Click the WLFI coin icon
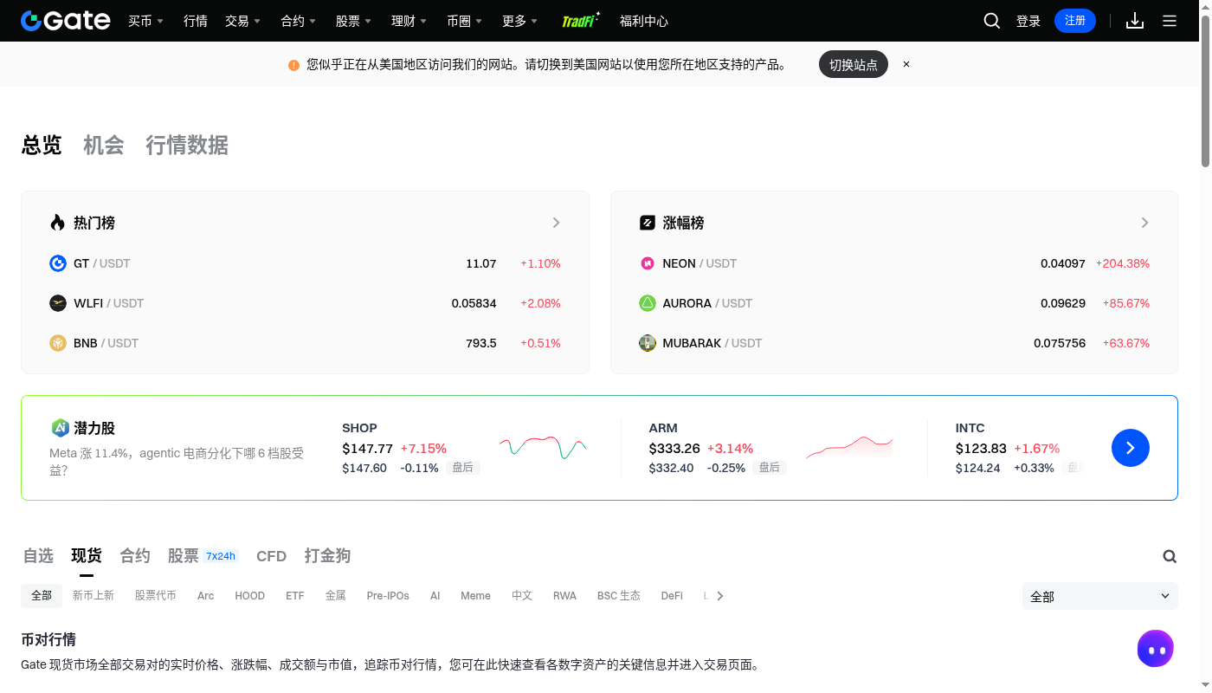The image size is (1212, 693). tap(58, 303)
